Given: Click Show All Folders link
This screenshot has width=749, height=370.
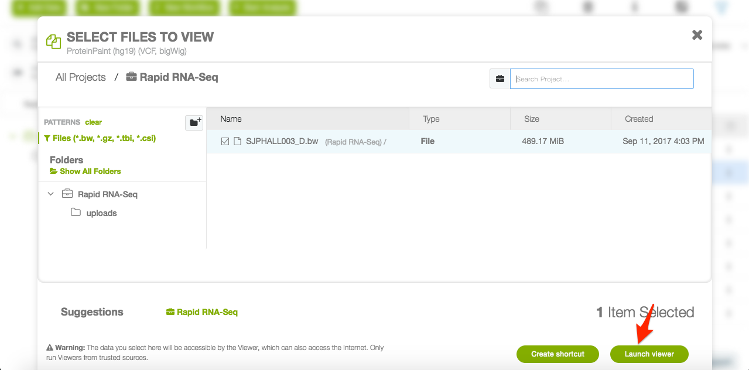Looking at the screenshot, I should 85,171.
